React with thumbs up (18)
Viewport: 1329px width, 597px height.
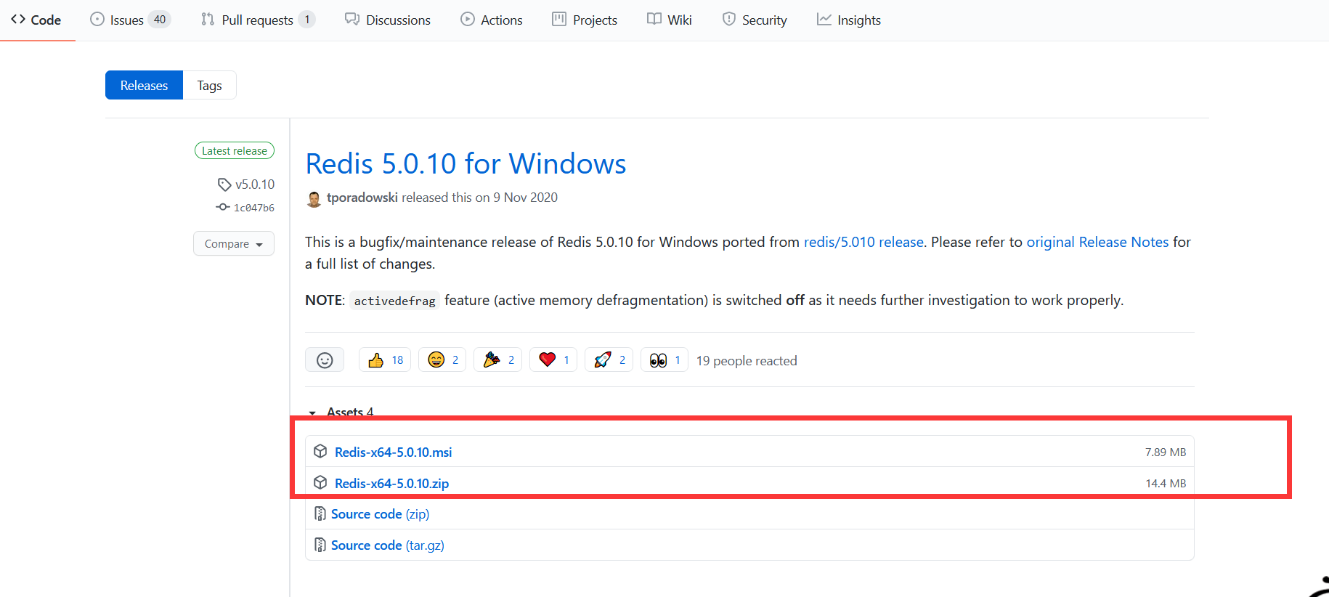point(385,360)
